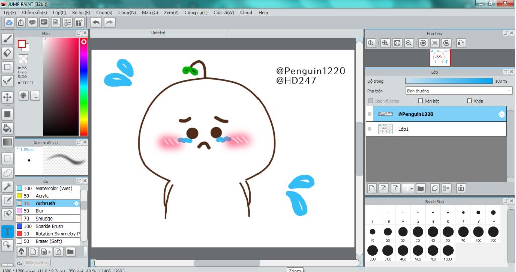The height and width of the screenshot is (272, 516).
Task: Rotate canvas right in navigator
Action: [x=446, y=43]
